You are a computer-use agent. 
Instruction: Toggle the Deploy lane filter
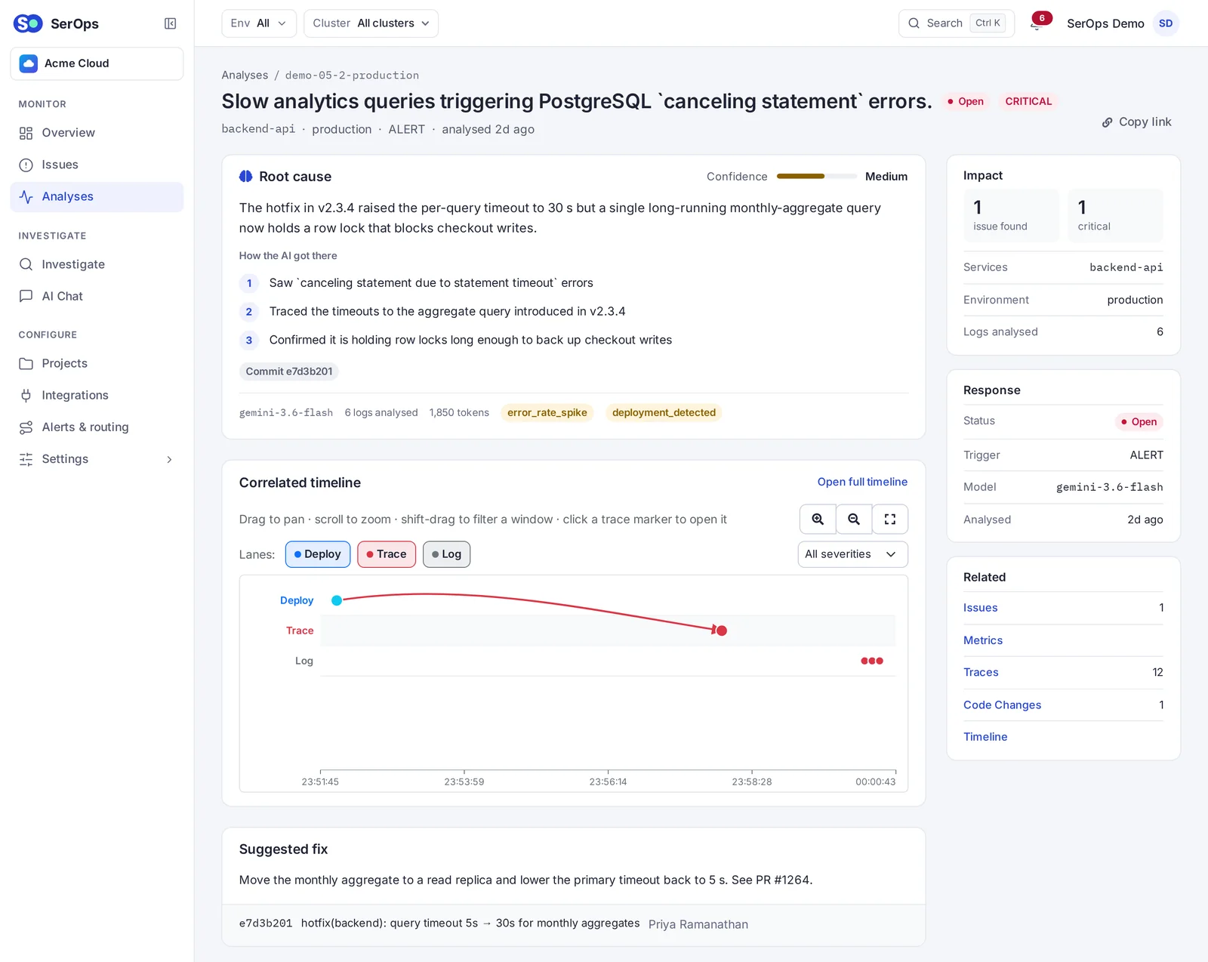click(318, 554)
